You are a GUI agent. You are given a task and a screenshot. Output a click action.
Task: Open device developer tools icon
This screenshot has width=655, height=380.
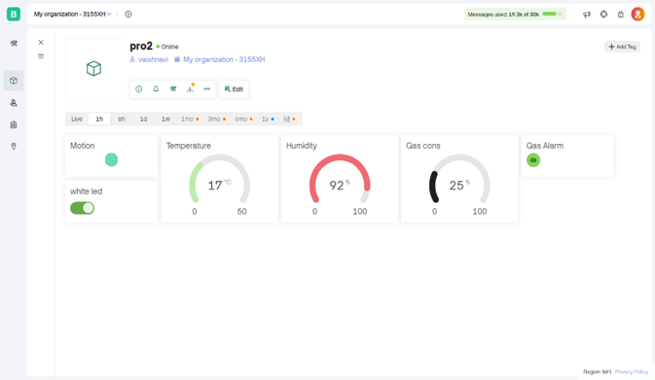(173, 88)
